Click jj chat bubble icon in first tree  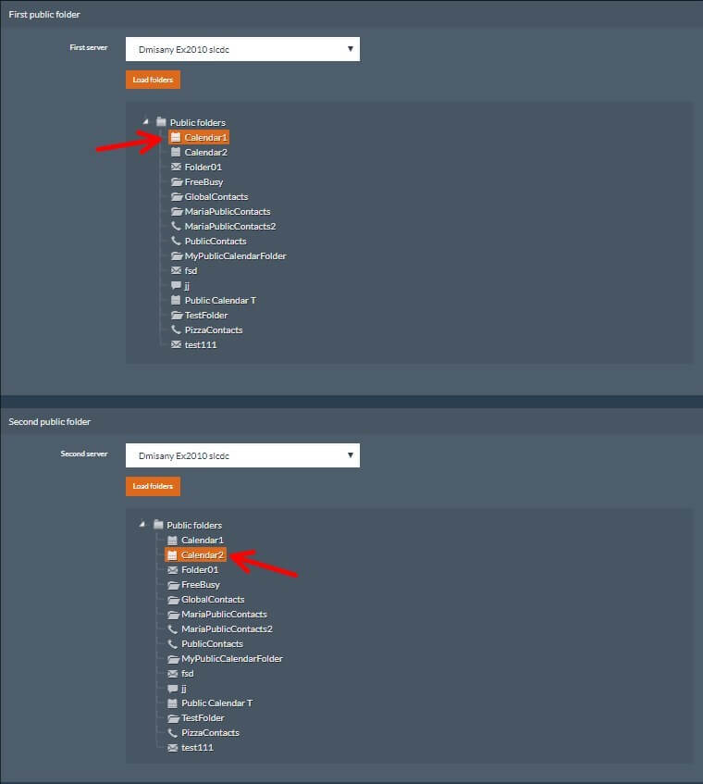(176, 285)
